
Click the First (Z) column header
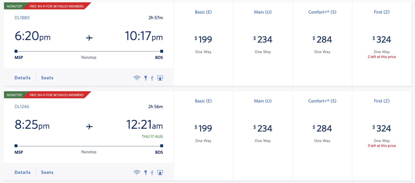(382, 12)
